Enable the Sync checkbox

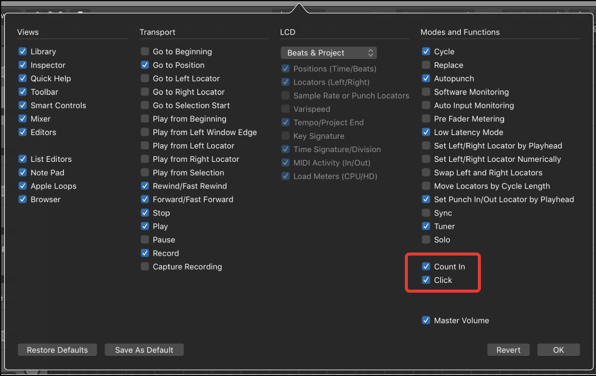(x=426, y=213)
